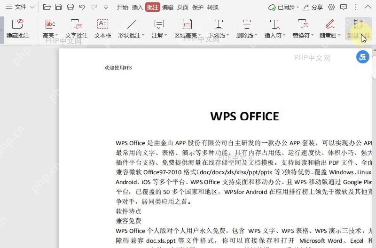The width and height of the screenshot is (376, 248).
Task: Open the 页面 tab
Action: coord(183,8)
